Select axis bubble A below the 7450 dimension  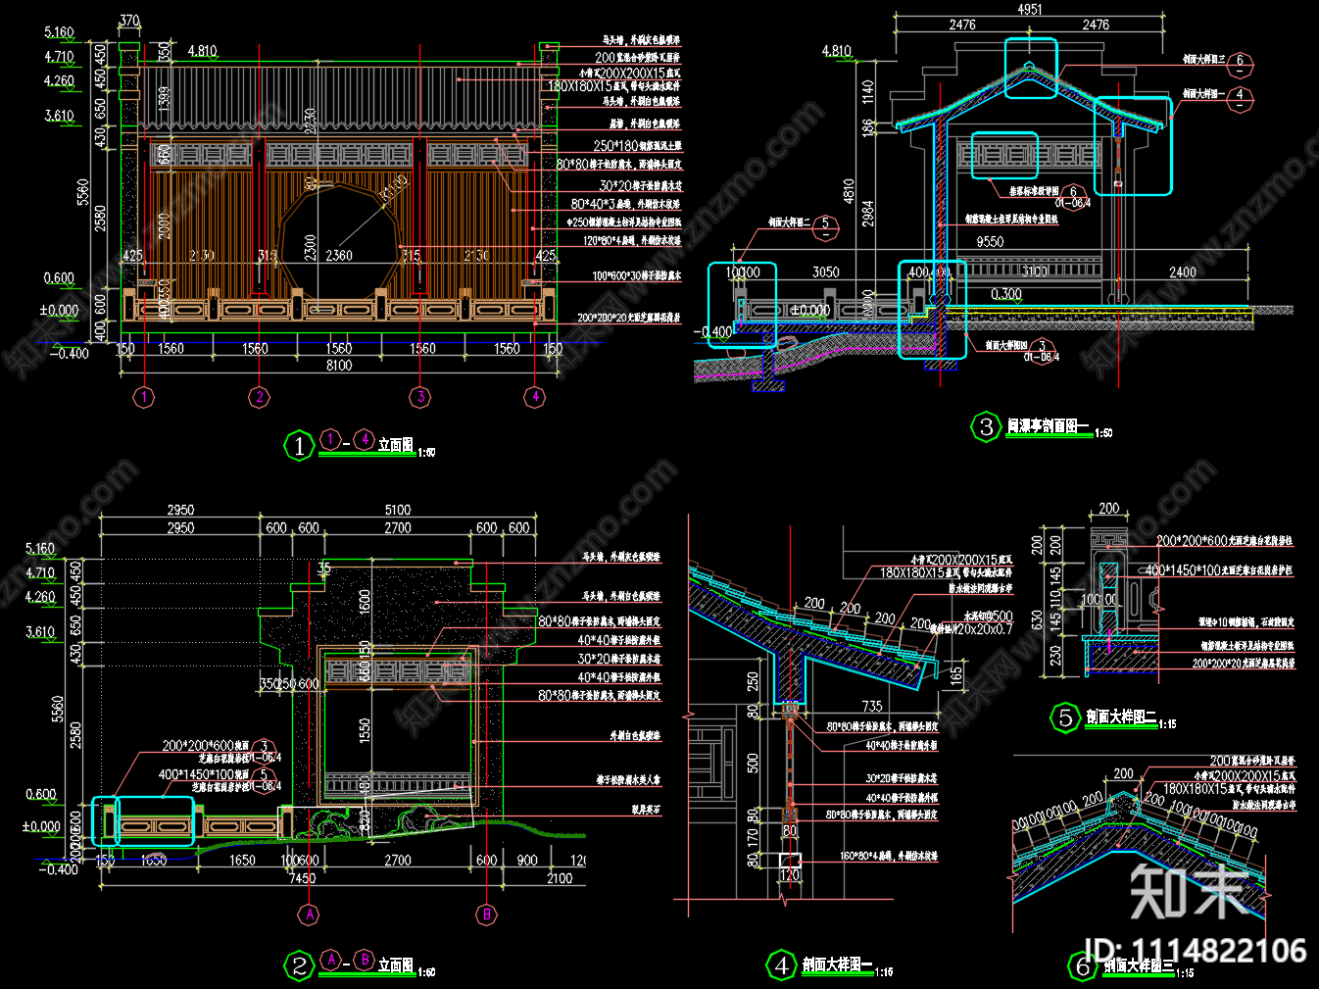coord(310,915)
